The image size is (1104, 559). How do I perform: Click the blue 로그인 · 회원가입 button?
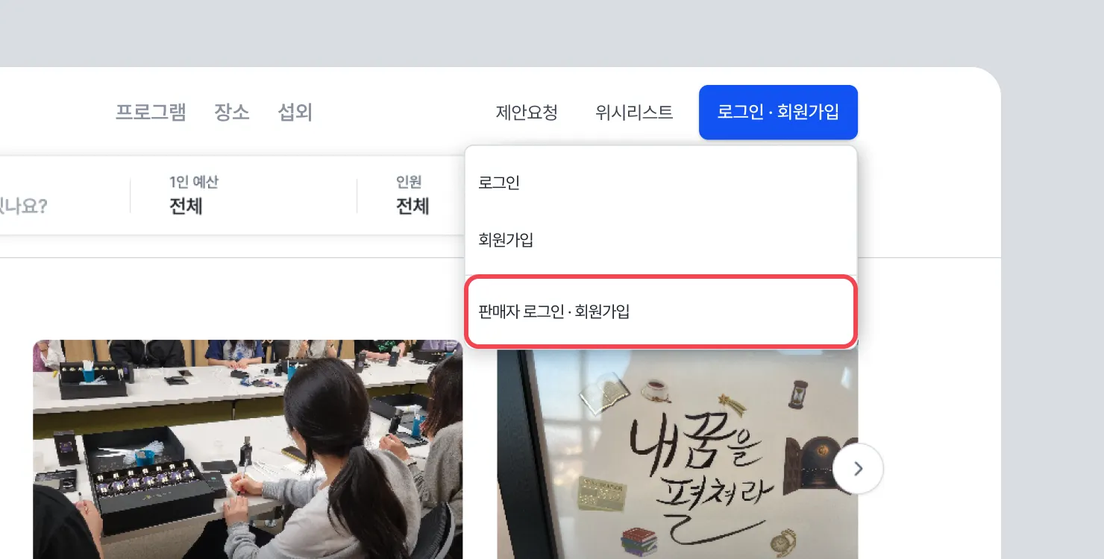tap(778, 113)
